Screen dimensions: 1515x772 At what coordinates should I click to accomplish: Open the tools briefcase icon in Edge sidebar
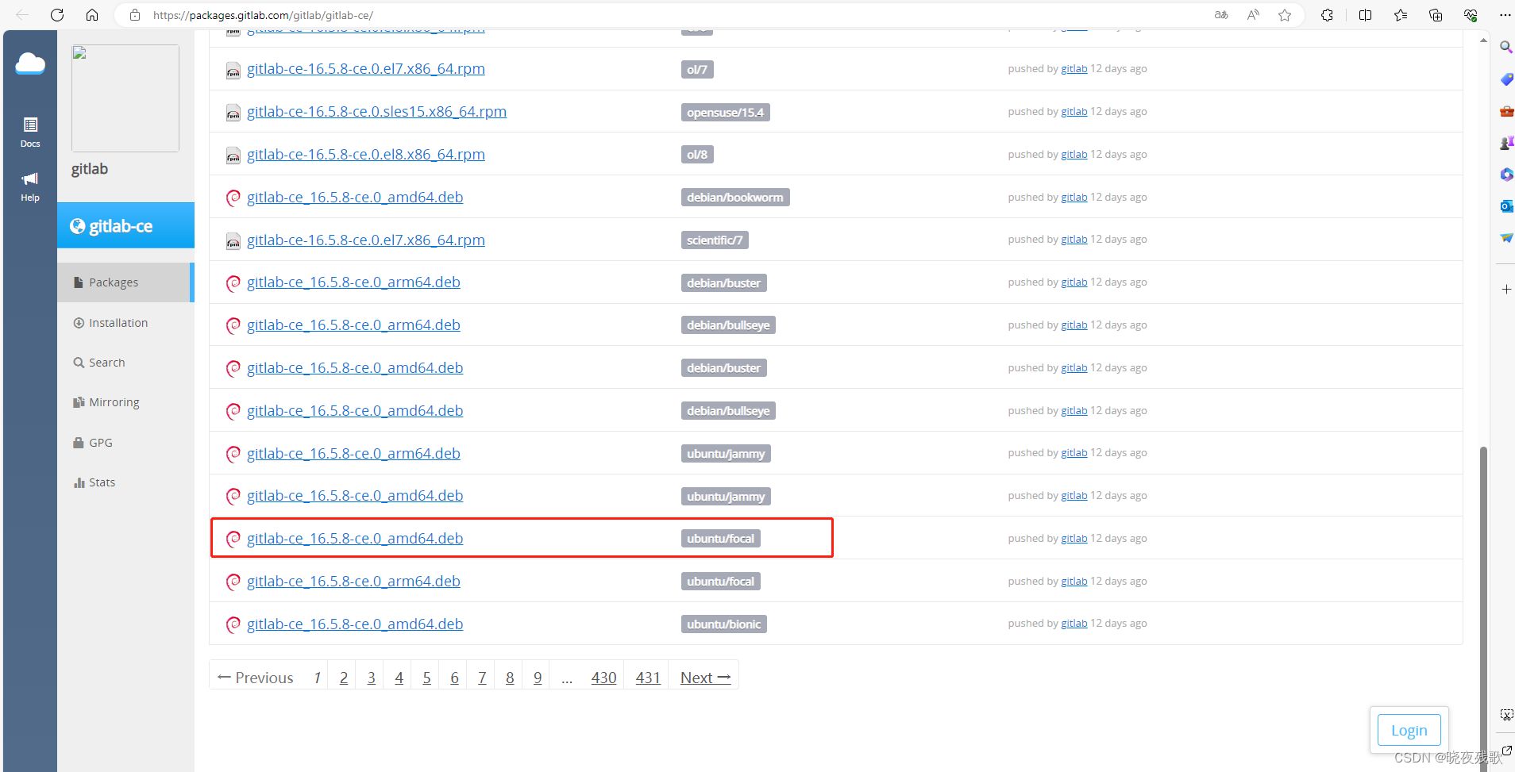pos(1506,111)
